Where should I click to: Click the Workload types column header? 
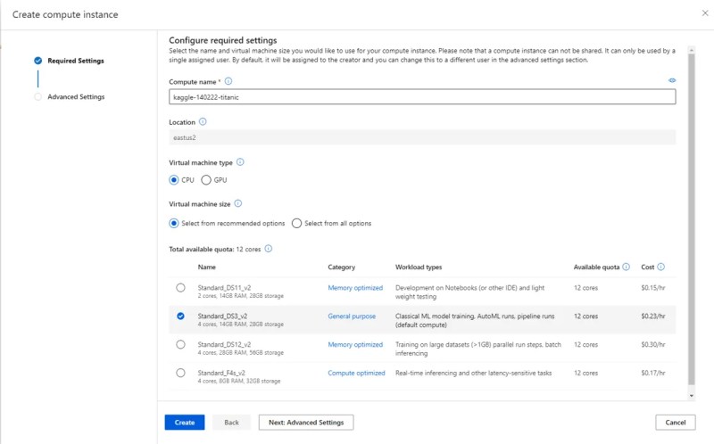point(419,267)
